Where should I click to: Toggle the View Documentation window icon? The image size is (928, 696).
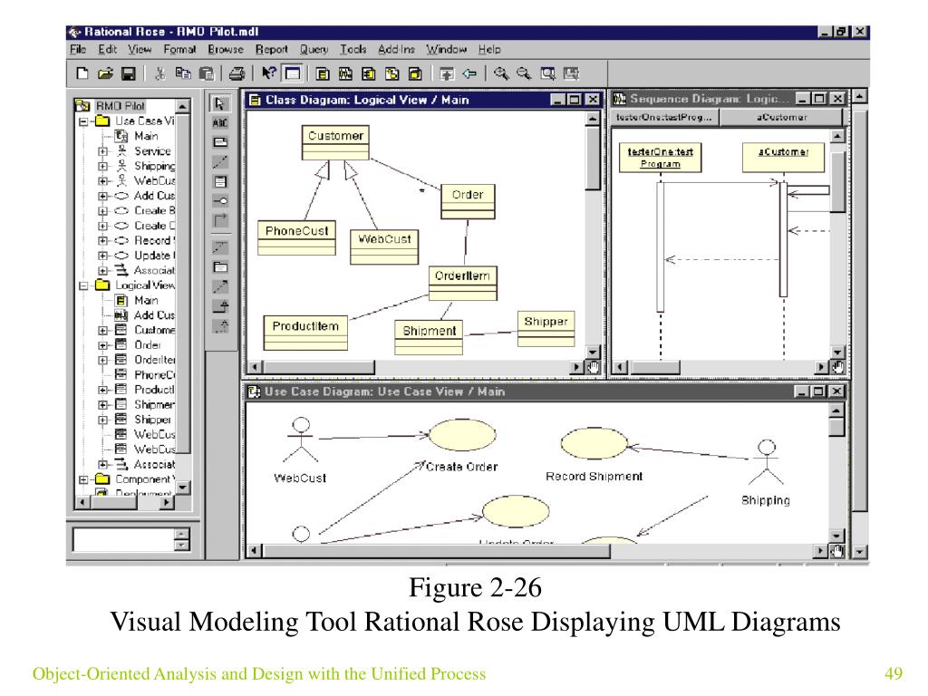click(x=293, y=73)
